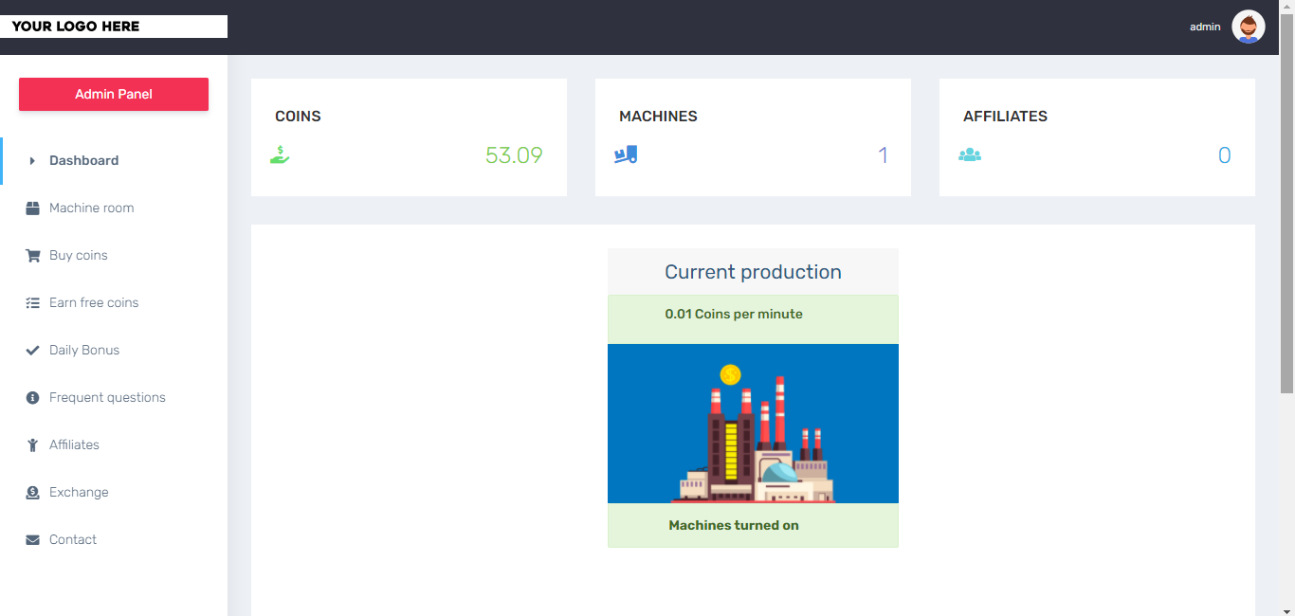The image size is (1295, 616).
Task: Click the 0.01 Coins per minute text
Action: pos(734,314)
